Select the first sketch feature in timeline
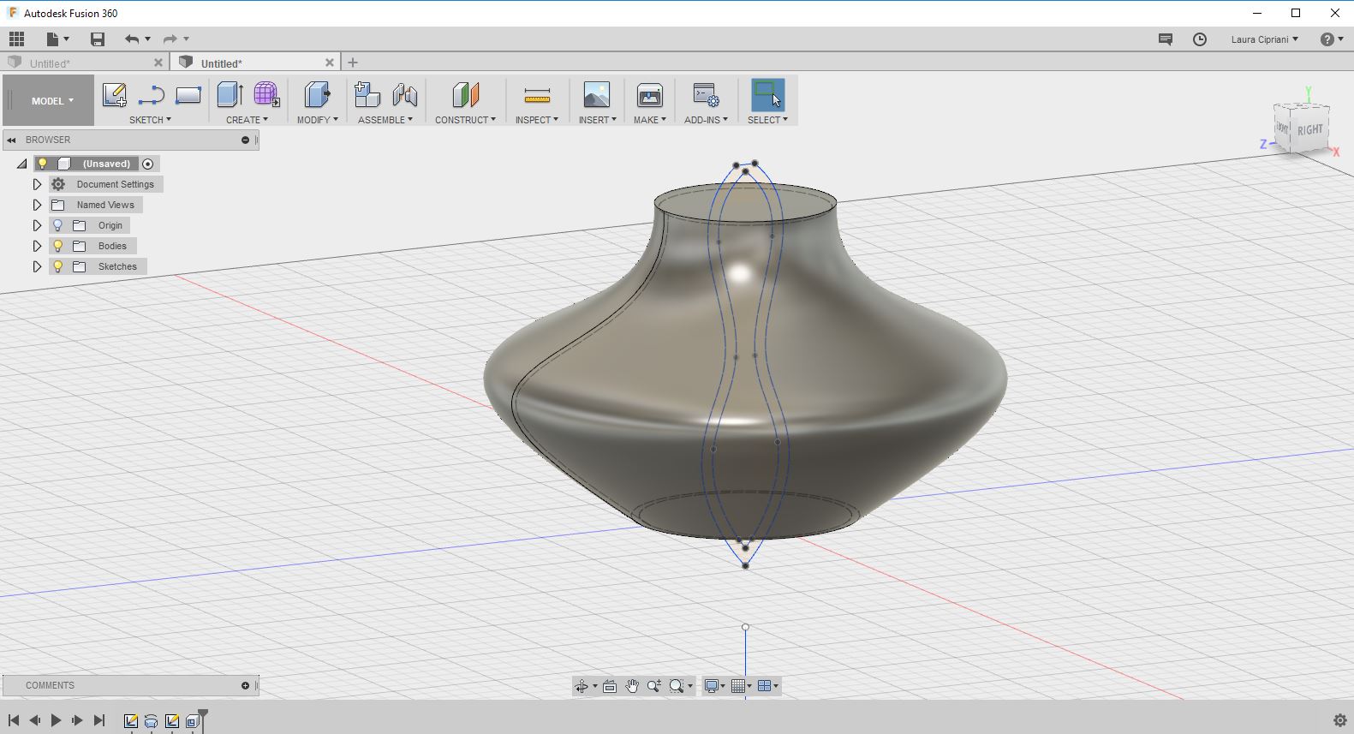1354x734 pixels. 131,721
